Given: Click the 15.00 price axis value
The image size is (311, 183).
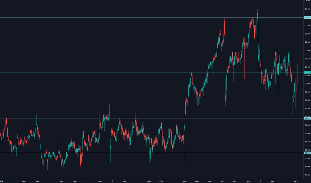Looking at the screenshot, I should coord(307,167).
